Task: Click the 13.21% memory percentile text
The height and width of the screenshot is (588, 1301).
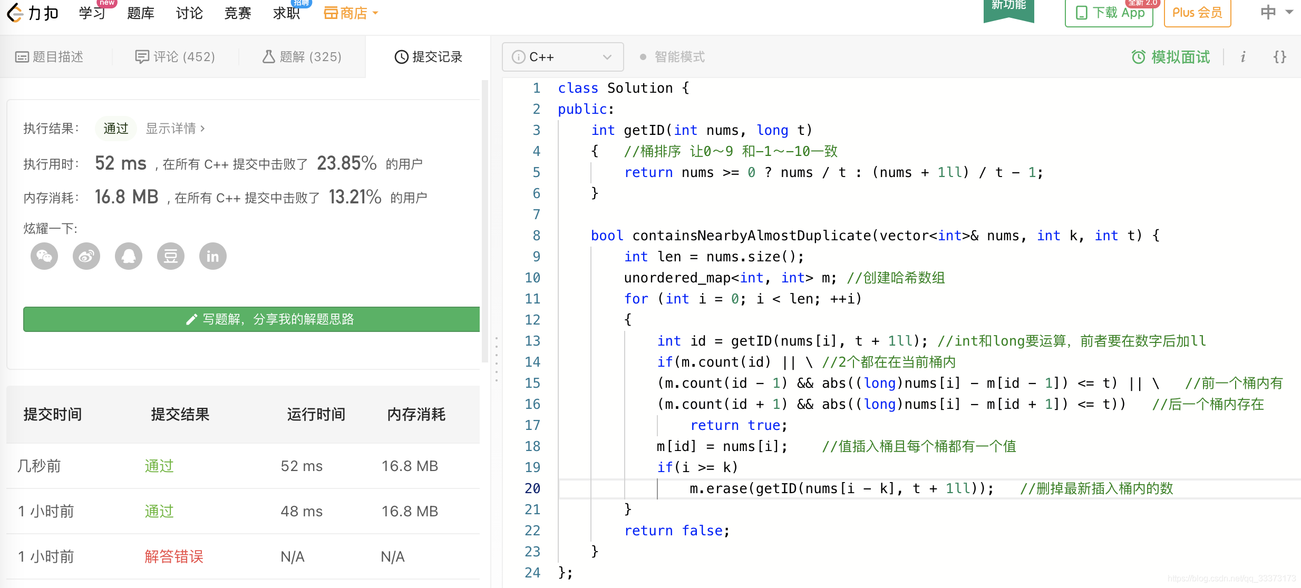Action: tap(355, 197)
